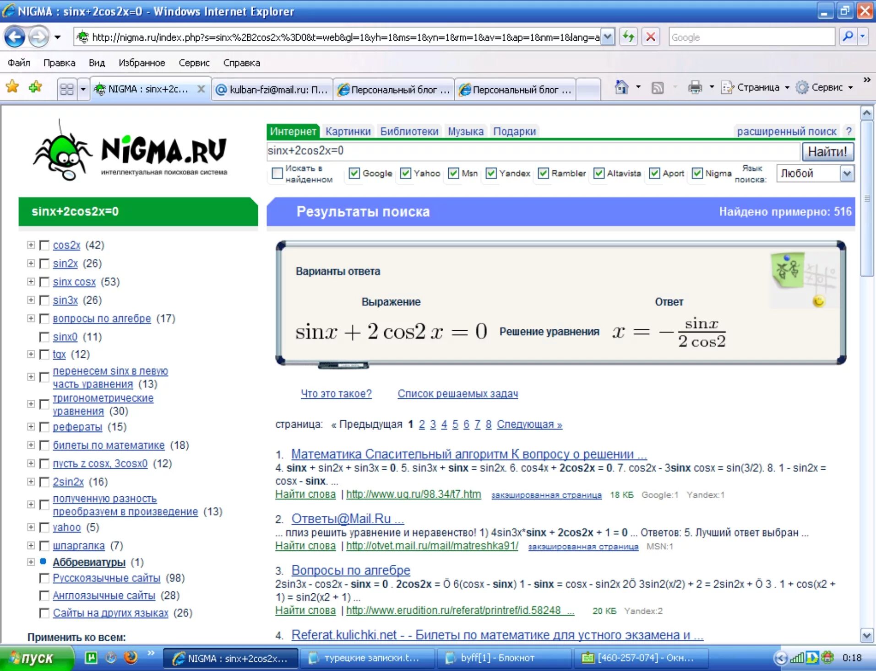
Task: Toggle the Yahoo search engine checkbox
Action: click(405, 173)
